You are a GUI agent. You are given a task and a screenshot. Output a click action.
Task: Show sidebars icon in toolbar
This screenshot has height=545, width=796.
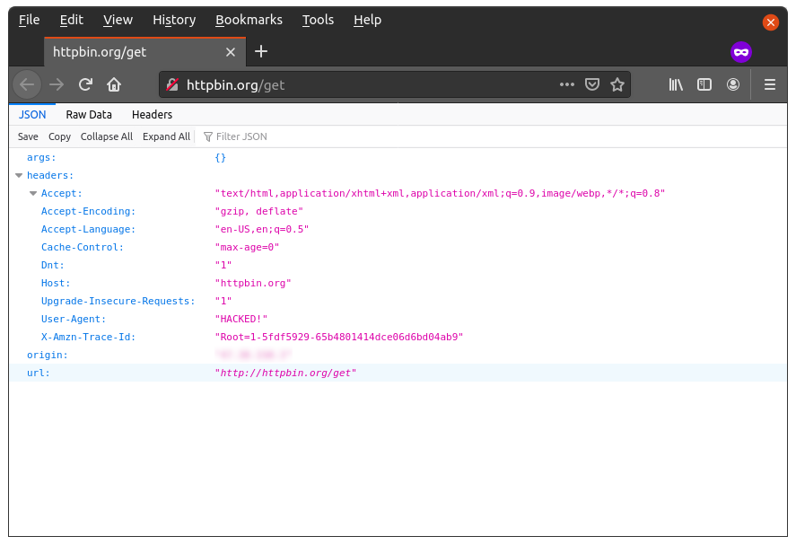[704, 84]
